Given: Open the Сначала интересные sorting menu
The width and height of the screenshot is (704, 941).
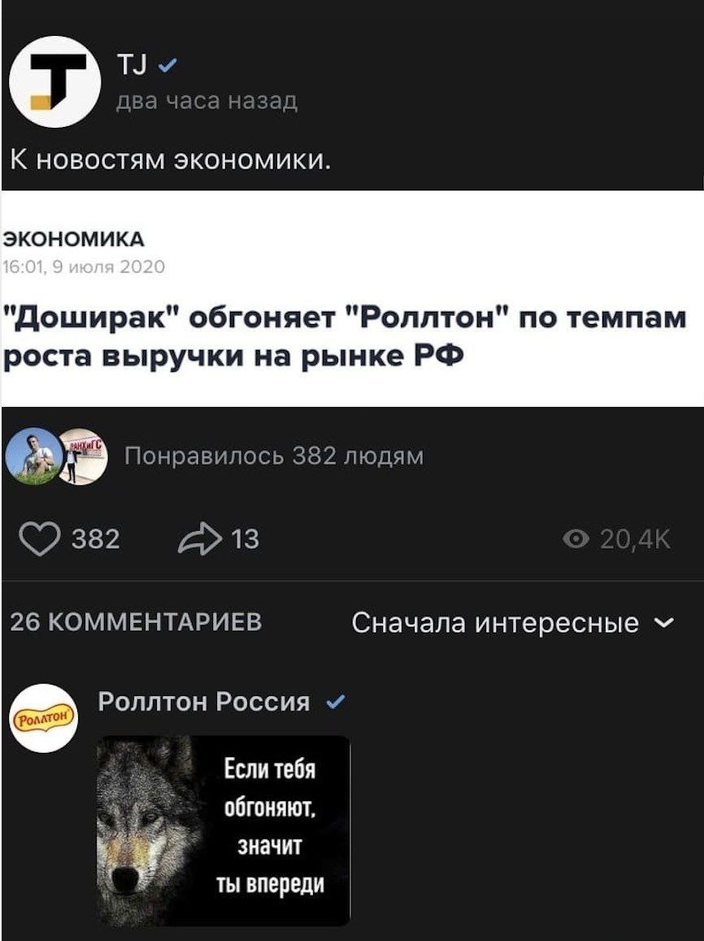Looking at the screenshot, I should tap(514, 623).
